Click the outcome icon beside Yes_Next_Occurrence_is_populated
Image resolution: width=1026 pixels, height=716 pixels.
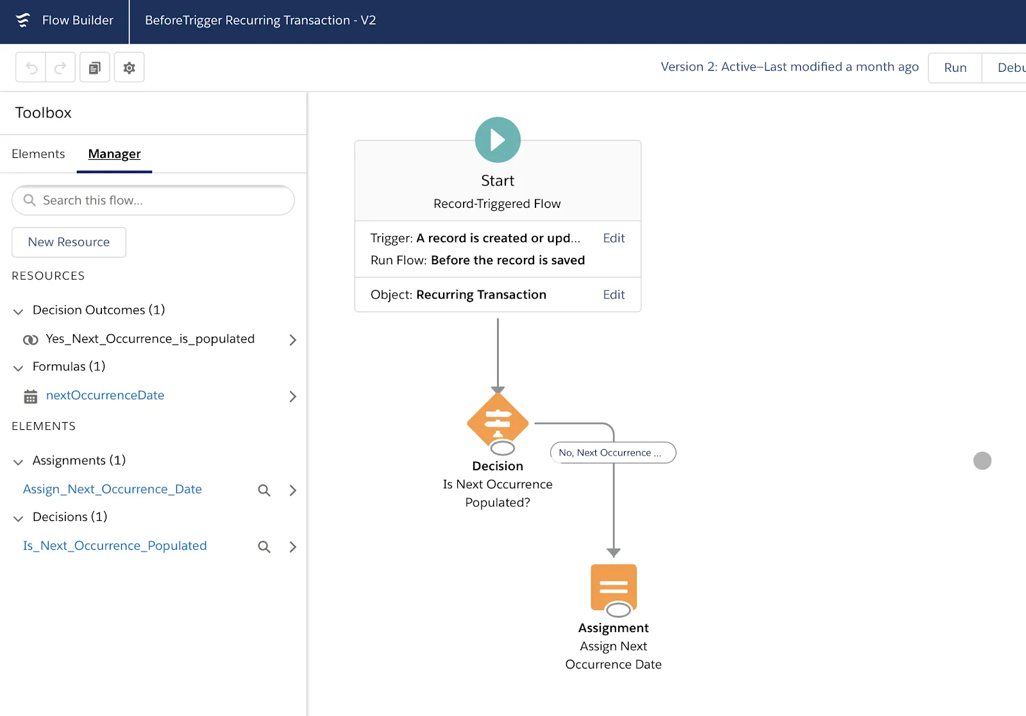click(30, 340)
